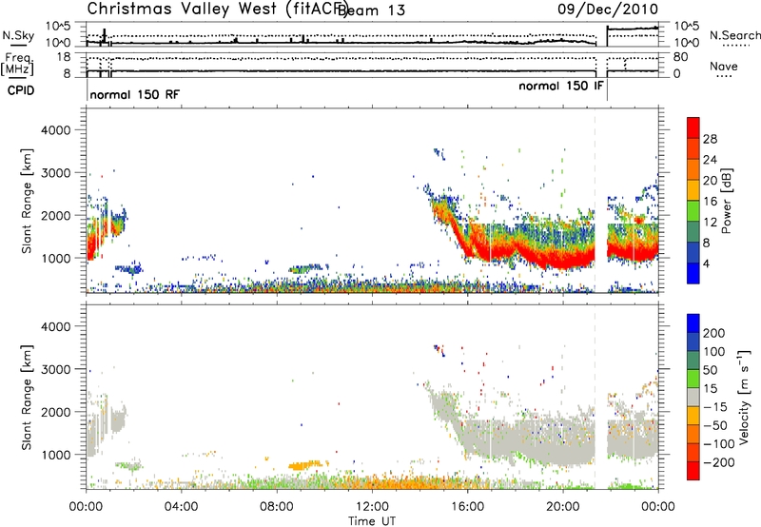The image size is (761, 527).
Task: Click the gray velocity band after 16:00
Action: pyautogui.click(x=529, y=441)
